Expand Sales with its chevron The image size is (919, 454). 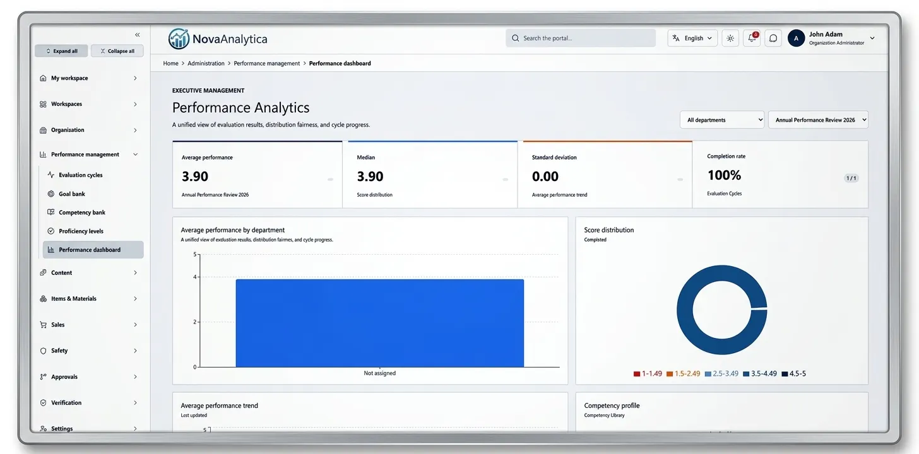[x=135, y=325]
